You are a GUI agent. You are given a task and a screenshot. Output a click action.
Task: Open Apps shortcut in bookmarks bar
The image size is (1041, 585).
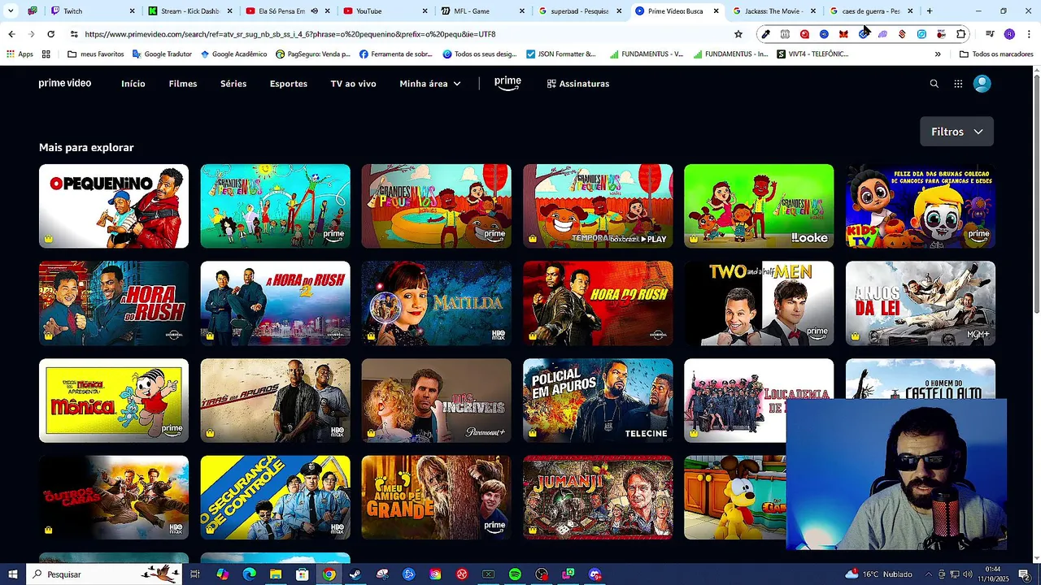tap(20, 54)
